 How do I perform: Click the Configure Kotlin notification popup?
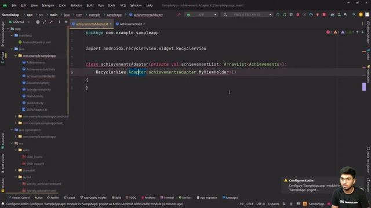point(311,185)
